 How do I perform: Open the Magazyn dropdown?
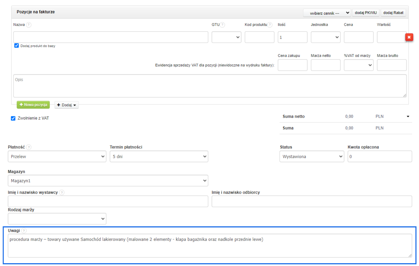pyautogui.click(x=108, y=181)
